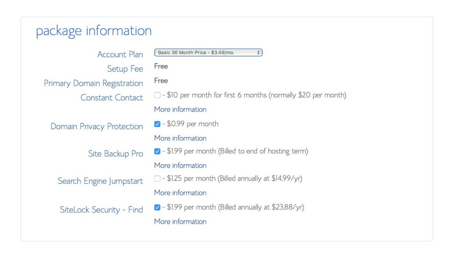Click the Setup Fee label
Image resolution: width=452 pixels, height=258 pixels.
[125, 69]
